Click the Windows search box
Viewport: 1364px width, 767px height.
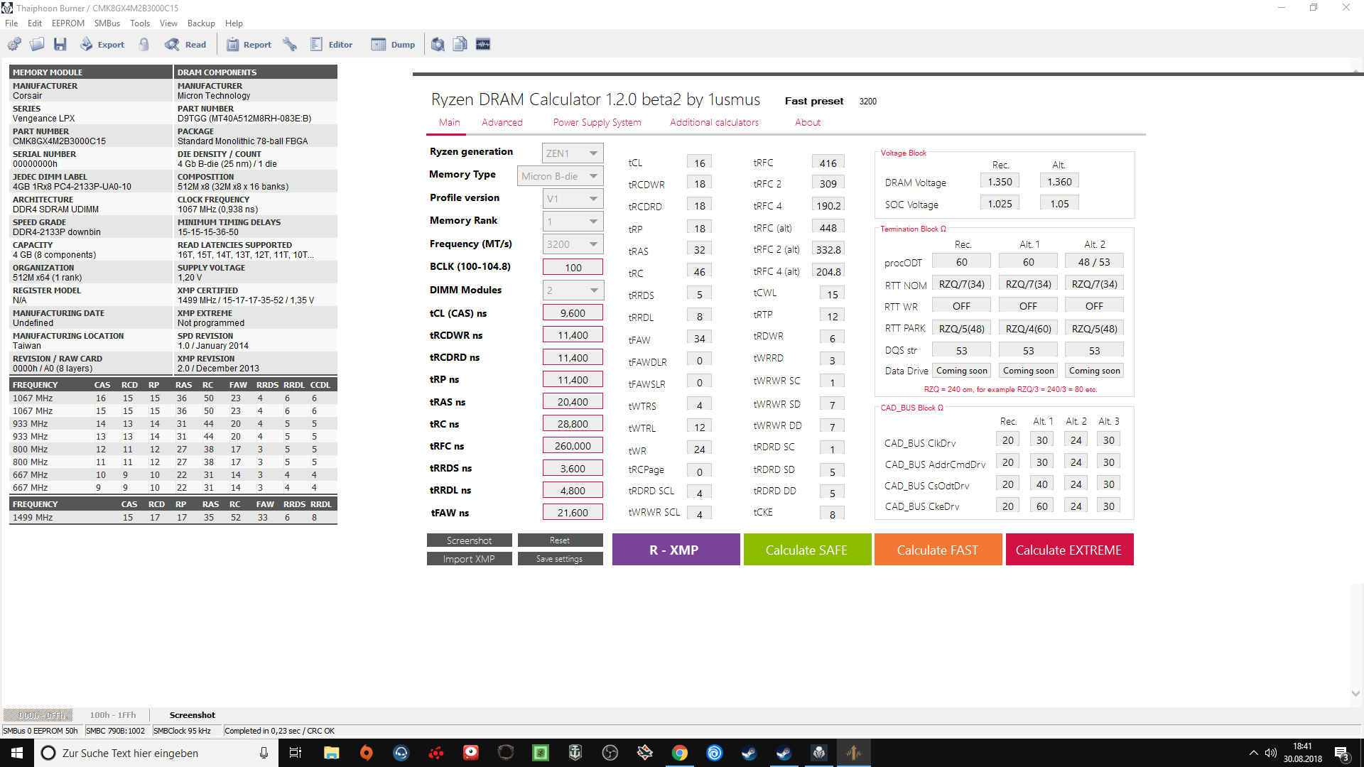pyautogui.click(x=156, y=753)
